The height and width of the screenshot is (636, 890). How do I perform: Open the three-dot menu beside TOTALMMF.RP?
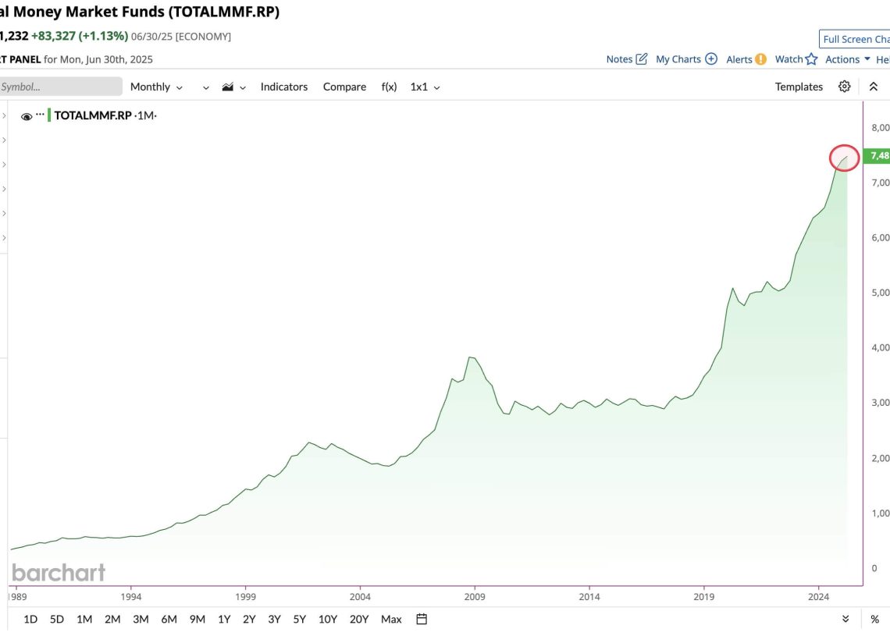(x=41, y=115)
